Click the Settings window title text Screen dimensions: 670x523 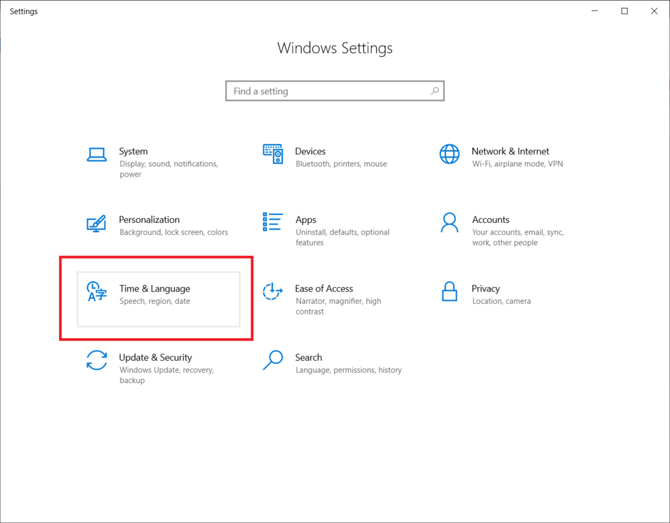click(x=24, y=12)
